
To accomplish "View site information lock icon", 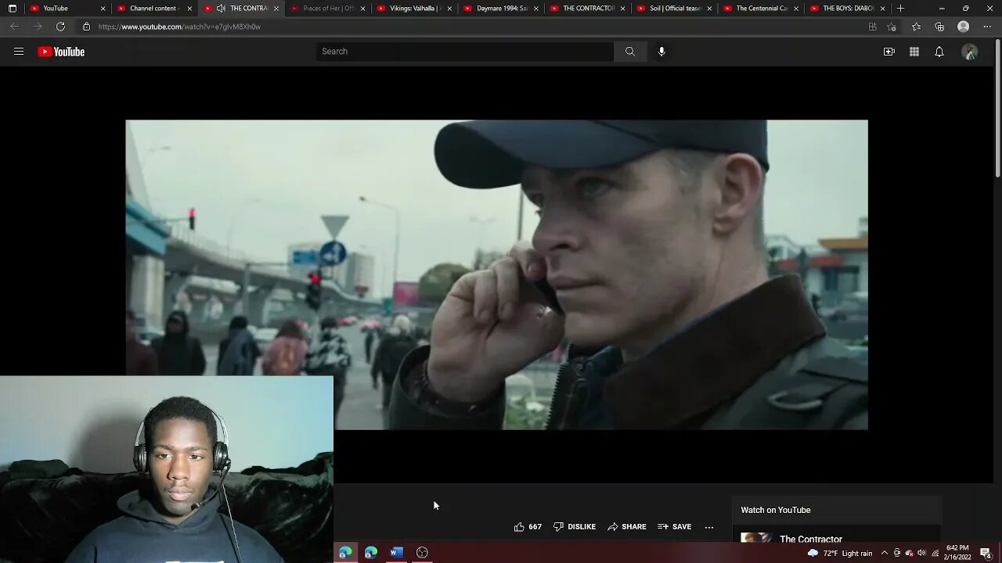I will point(86,27).
